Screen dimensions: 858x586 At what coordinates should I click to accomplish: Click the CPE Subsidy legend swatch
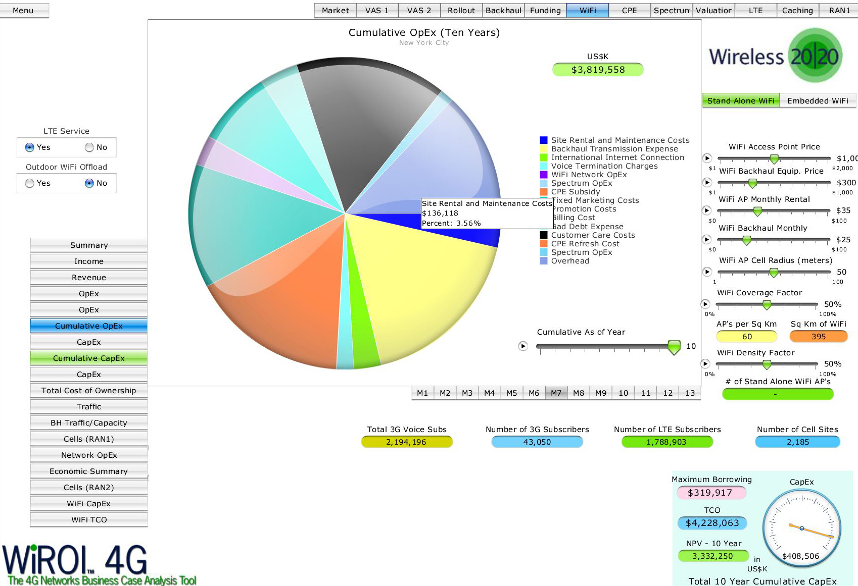click(544, 191)
